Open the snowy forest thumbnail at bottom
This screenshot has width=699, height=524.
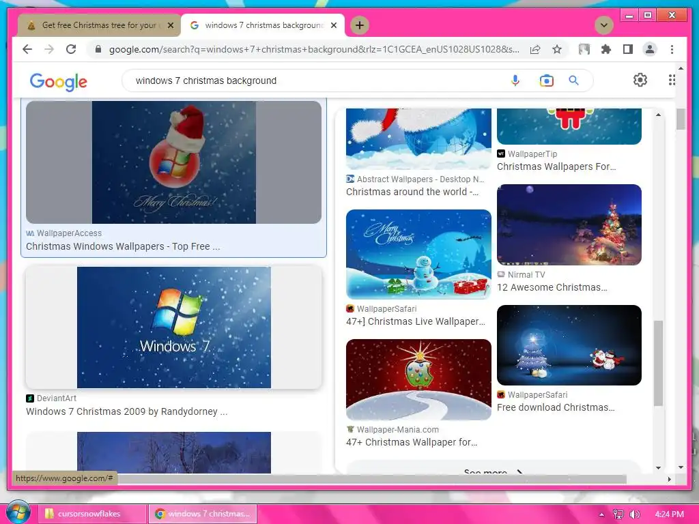173,453
